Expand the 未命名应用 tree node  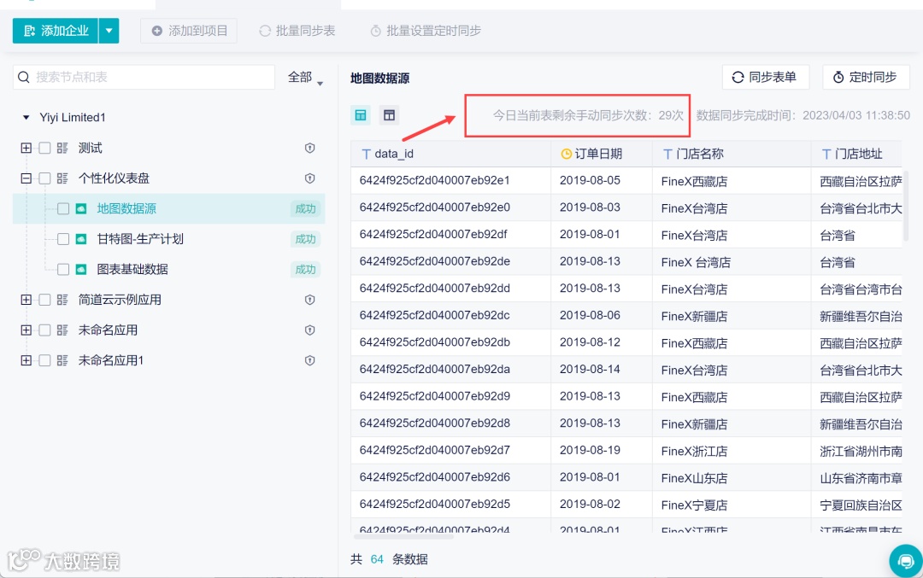26,330
